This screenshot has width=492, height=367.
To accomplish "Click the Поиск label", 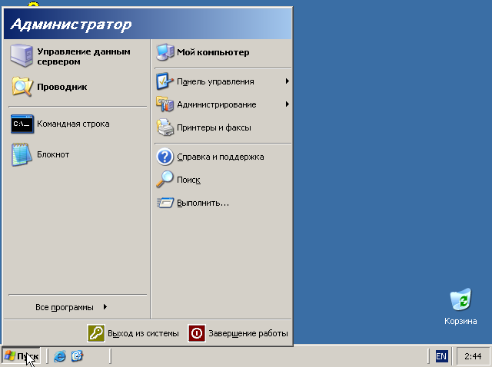I will click(188, 180).
